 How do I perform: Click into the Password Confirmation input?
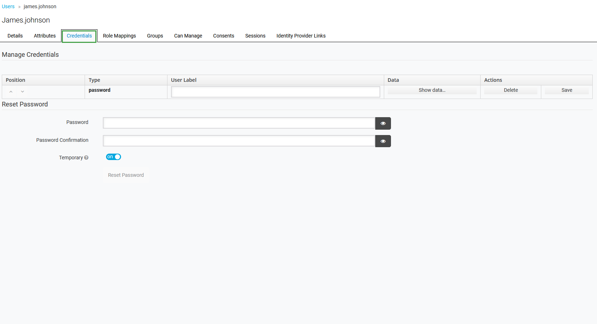(x=239, y=141)
